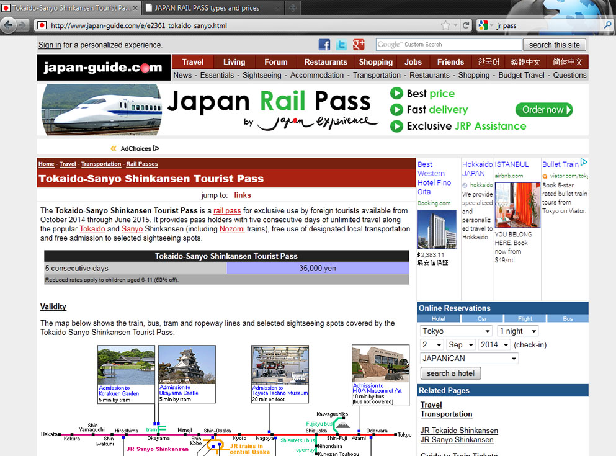
Task: Switch to JAPAN RAIL PASS types and prices tab
Action: click(x=213, y=8)
